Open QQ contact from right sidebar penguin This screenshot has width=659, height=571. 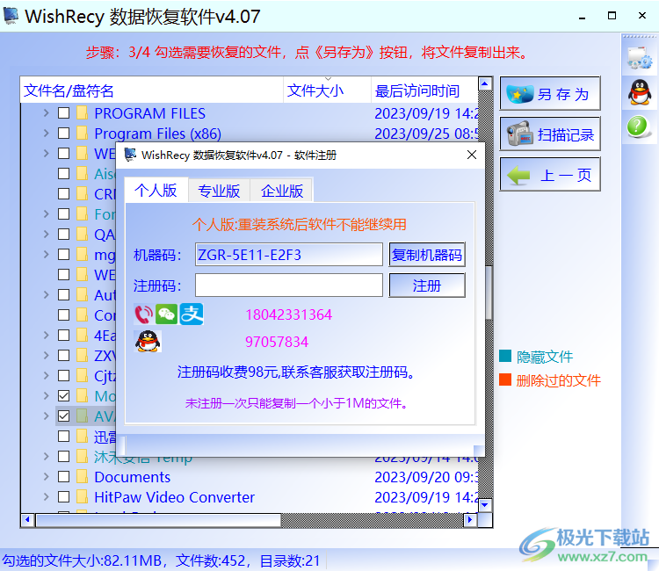(x=640, y=92)
